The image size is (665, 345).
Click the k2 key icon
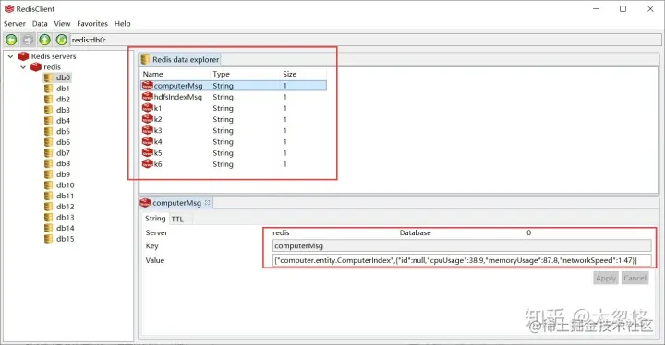[x=147, y=119]
